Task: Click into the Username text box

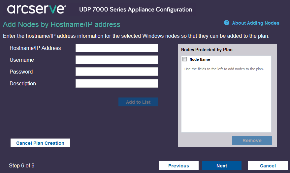Action: point(117,60)
